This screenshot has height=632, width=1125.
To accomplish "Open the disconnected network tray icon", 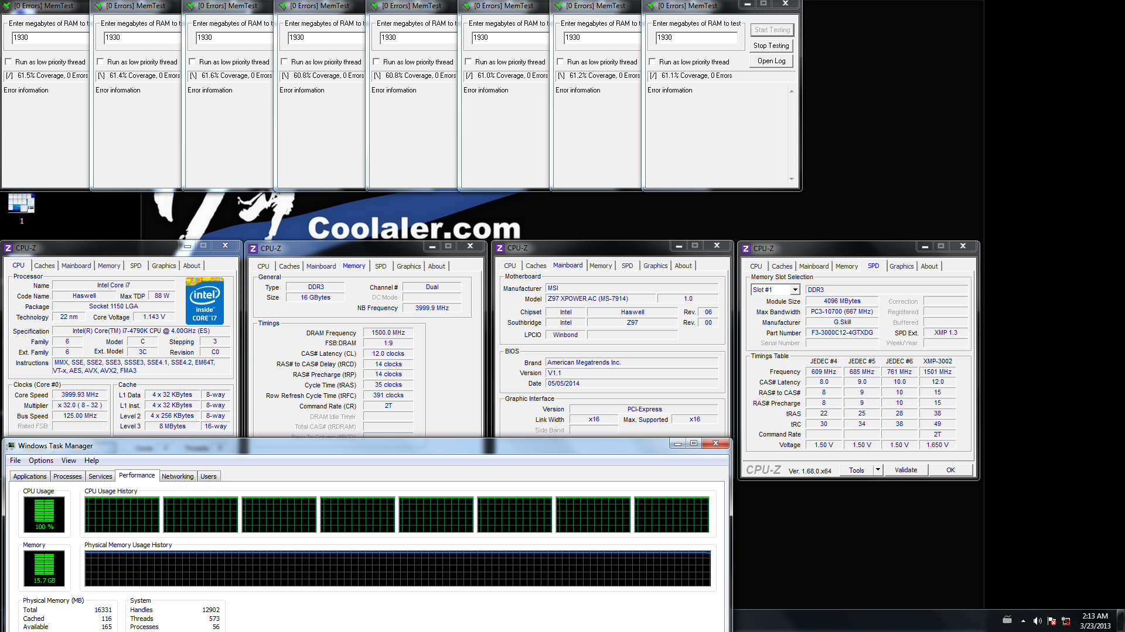I will click(1066, 621).
